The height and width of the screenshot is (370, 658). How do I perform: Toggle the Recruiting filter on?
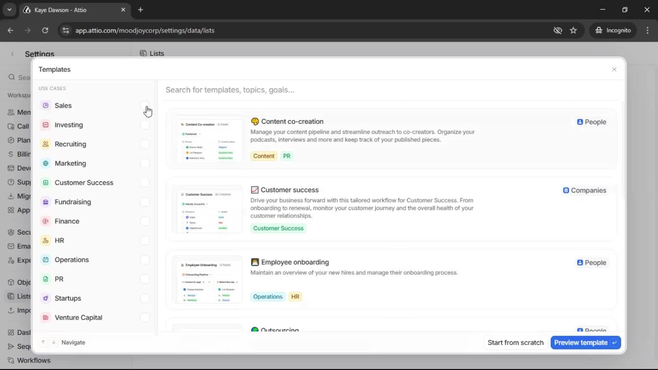[x=144, y=144]
